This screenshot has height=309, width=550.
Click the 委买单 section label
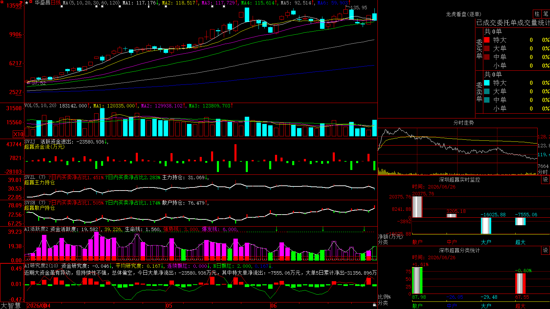[479, 49]
